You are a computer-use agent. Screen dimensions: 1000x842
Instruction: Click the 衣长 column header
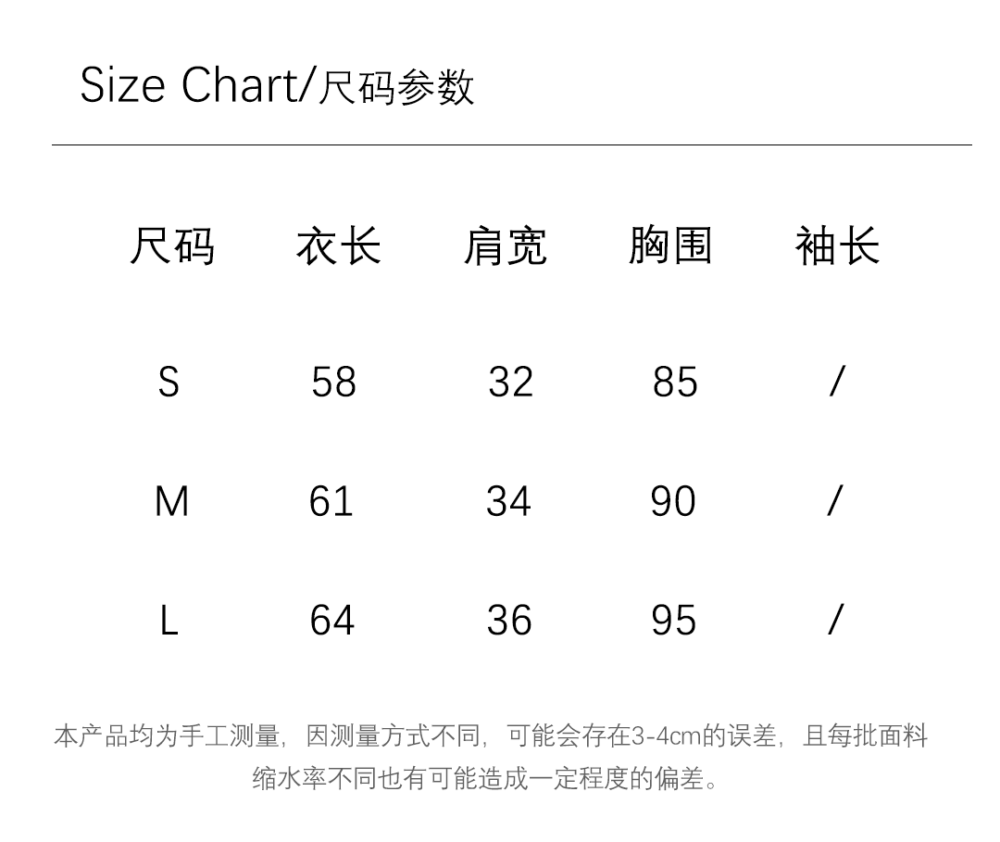click(x=338, y=246)
